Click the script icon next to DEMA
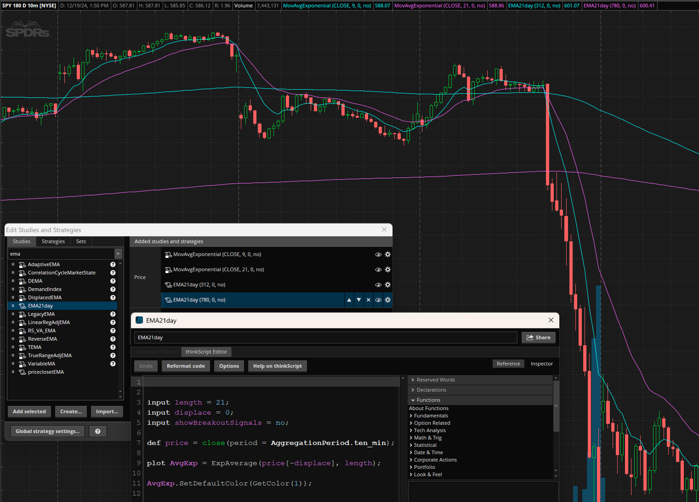The height and width of the screenshot is (502, 699). click(22, 281)
